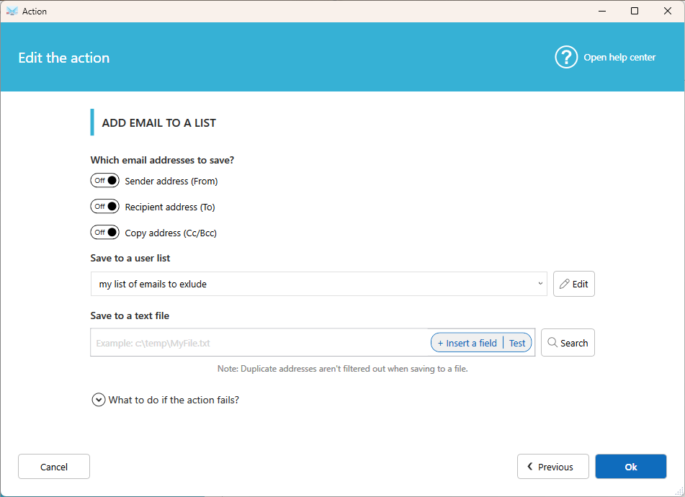Click Insert a field button
The width and height of the screenshot is (685, 497).
click(467, 344)
